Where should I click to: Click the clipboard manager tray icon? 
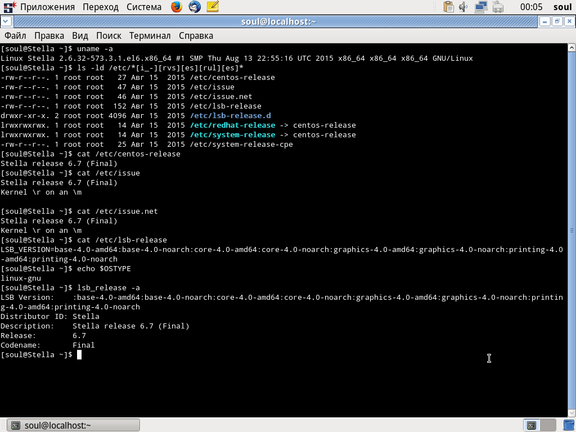click(448, 7)
